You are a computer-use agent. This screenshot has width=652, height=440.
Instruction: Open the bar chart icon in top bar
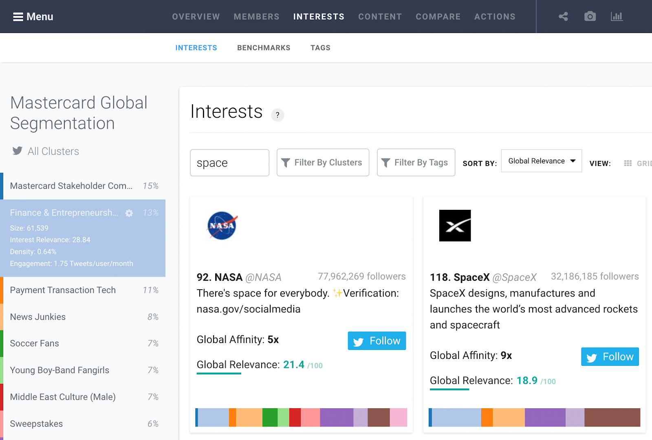[617, 16]
